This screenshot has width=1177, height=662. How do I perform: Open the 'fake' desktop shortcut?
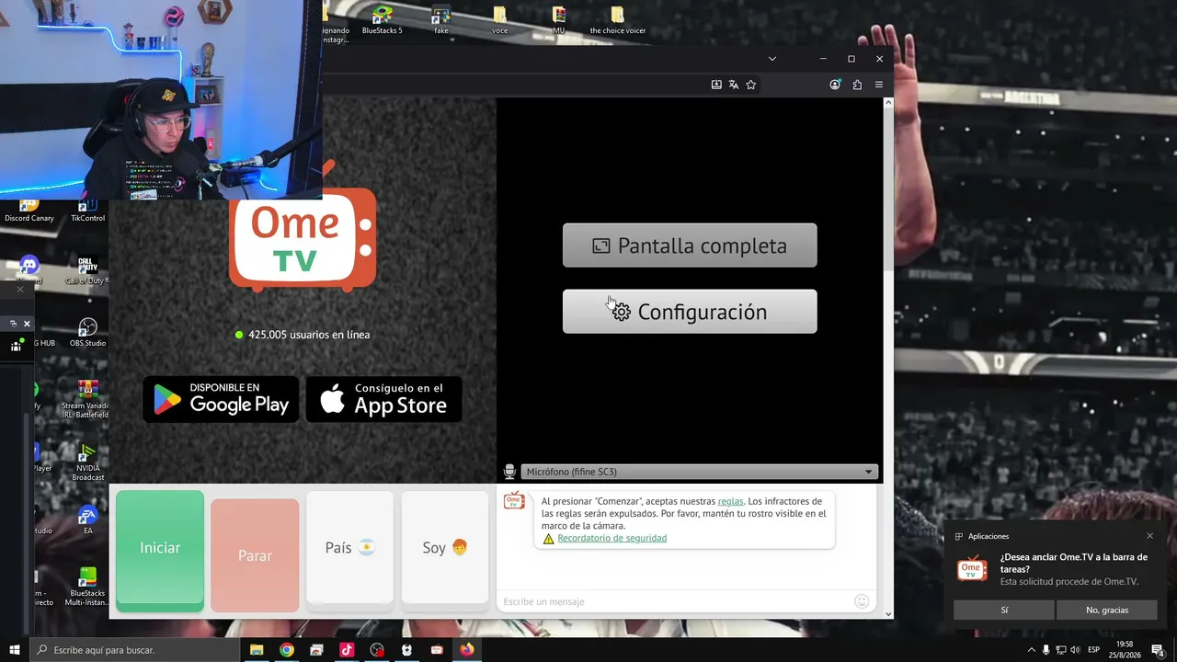[x=441, y=20]
